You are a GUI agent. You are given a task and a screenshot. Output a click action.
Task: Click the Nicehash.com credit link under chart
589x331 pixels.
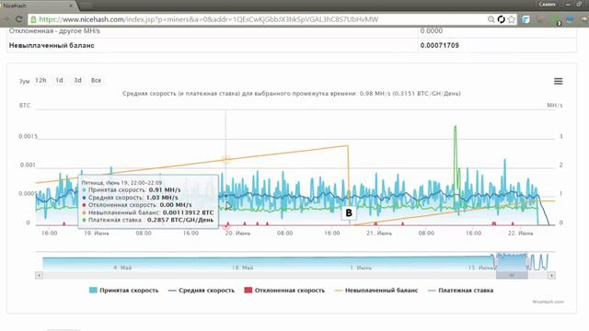[548, 302]
